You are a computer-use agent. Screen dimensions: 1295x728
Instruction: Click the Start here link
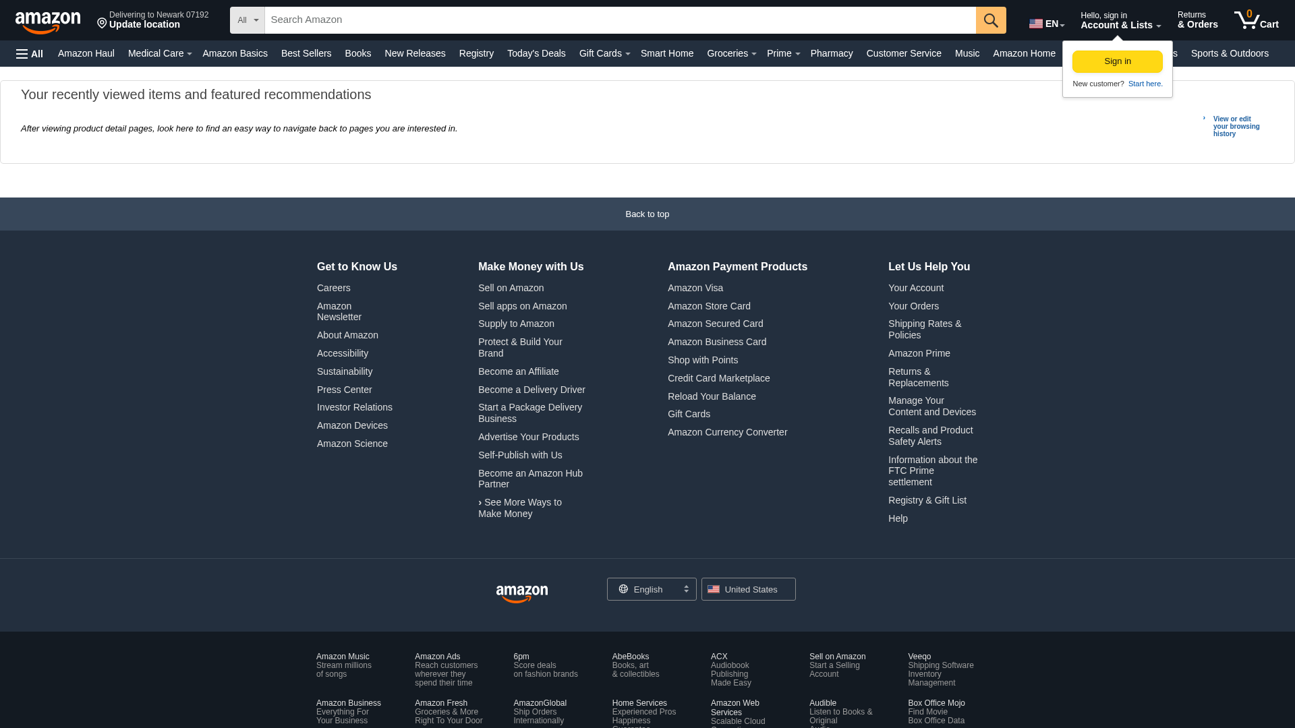pos(1145,84)
